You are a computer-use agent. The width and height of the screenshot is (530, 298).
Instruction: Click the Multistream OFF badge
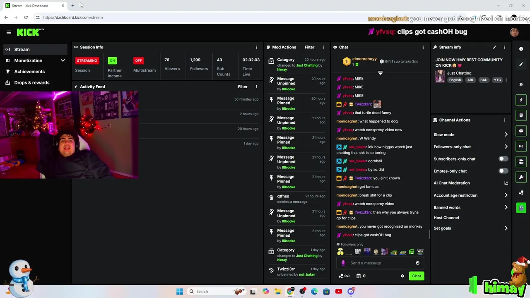coord(138,60)
